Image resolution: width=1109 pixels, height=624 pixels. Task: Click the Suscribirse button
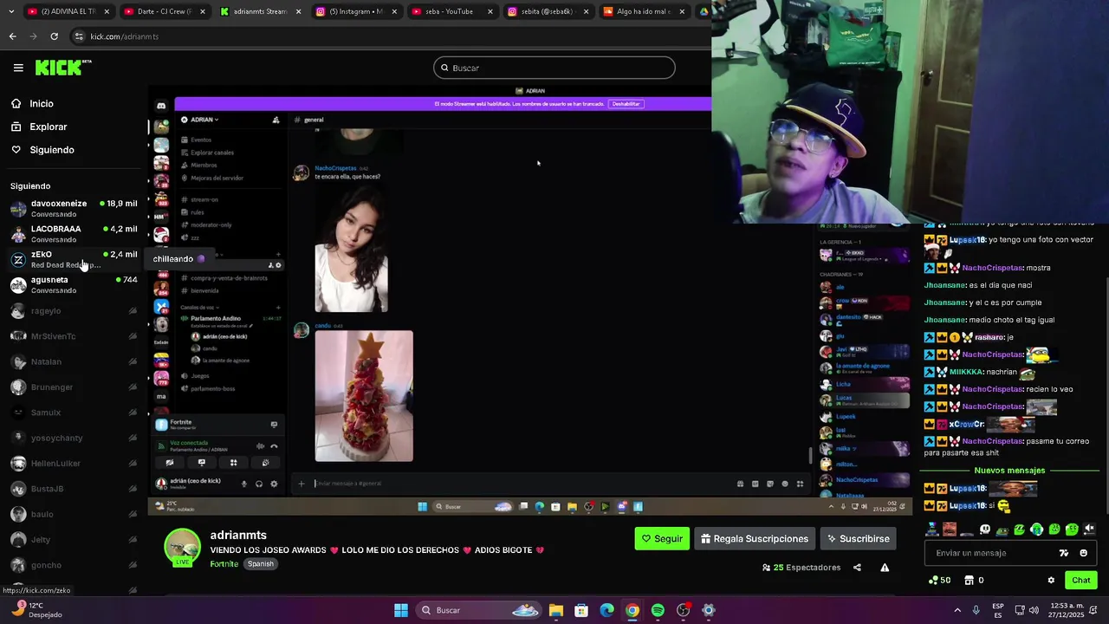[858, 538]
